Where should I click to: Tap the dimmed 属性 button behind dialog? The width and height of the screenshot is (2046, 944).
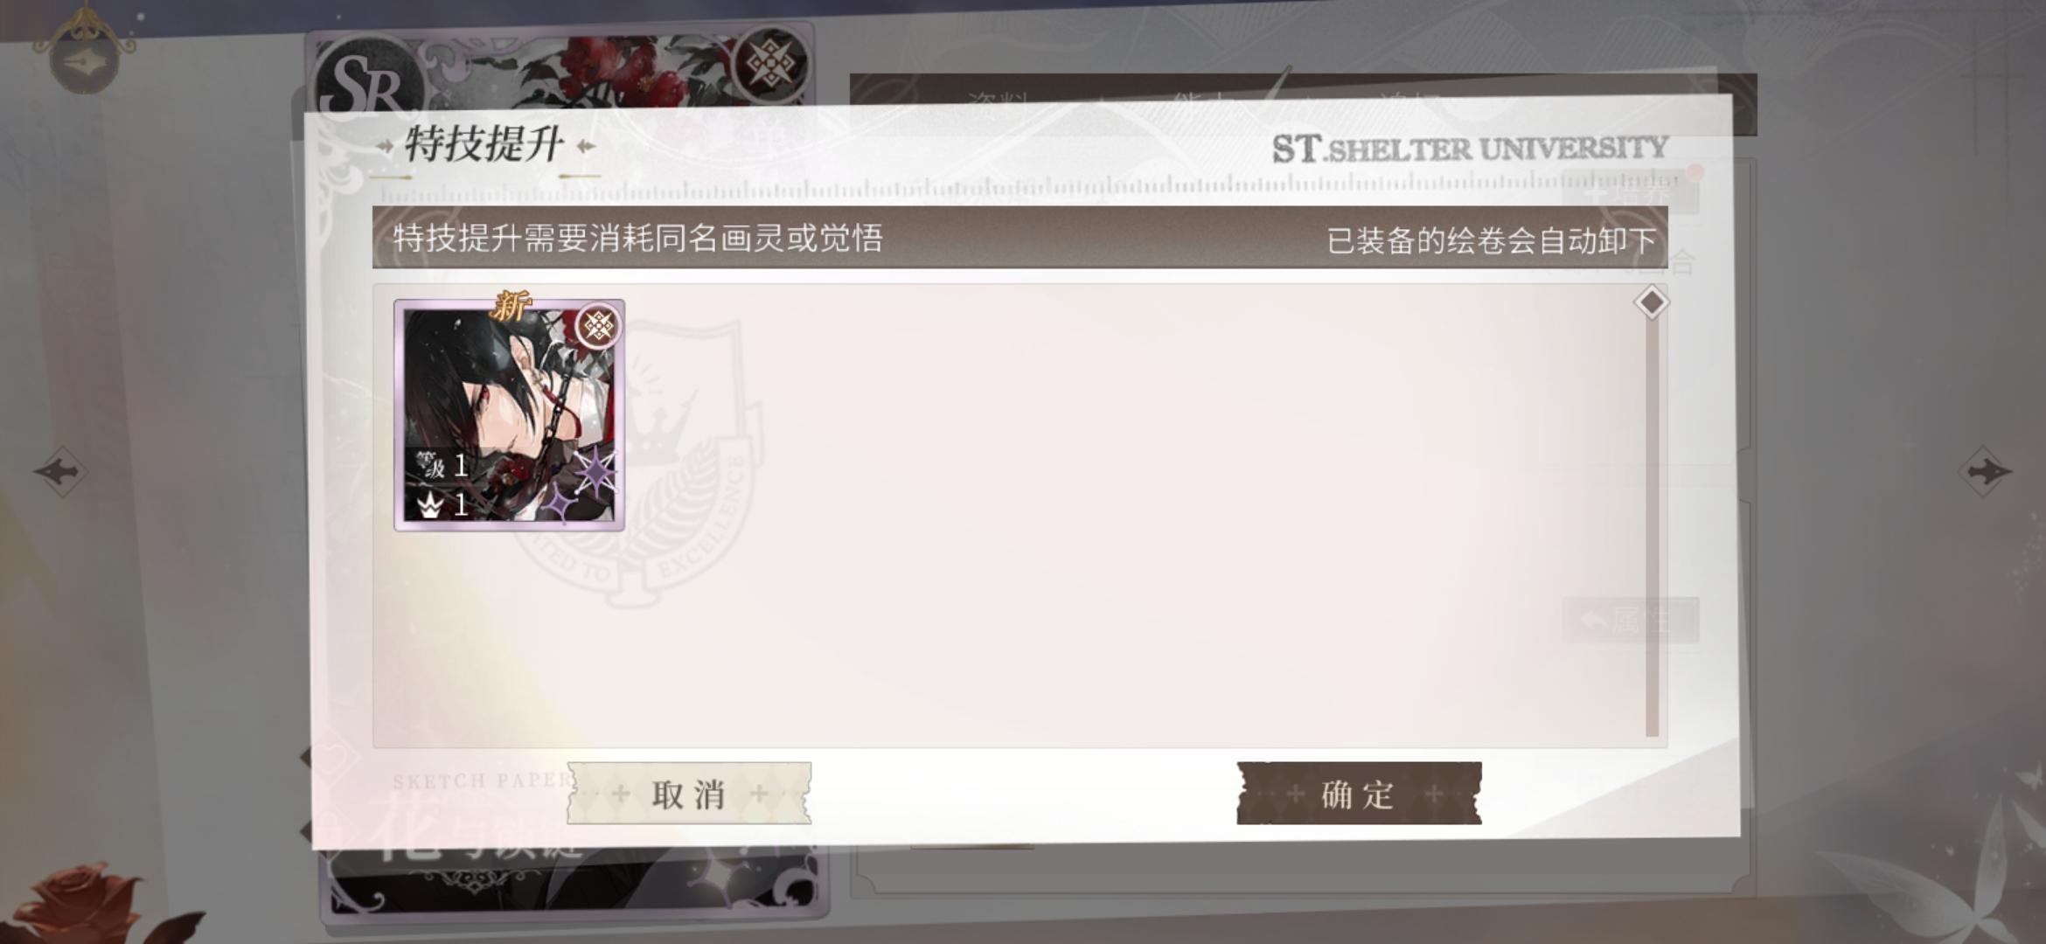pyautogui.click(x=1631, y=621)
